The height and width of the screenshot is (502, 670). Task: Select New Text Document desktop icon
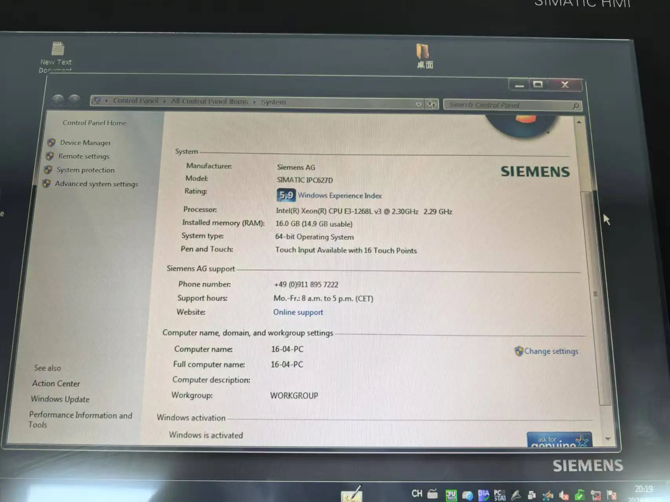tap(57, 57)
